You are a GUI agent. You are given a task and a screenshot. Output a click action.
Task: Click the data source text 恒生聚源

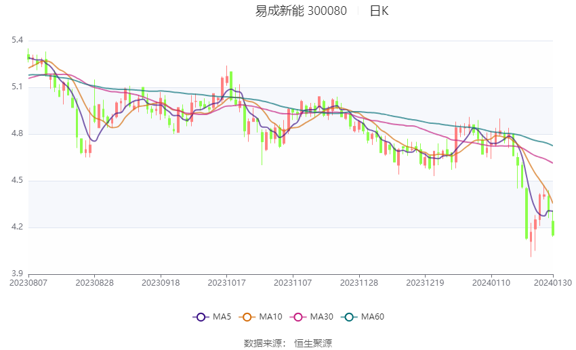tap(313, 343)
